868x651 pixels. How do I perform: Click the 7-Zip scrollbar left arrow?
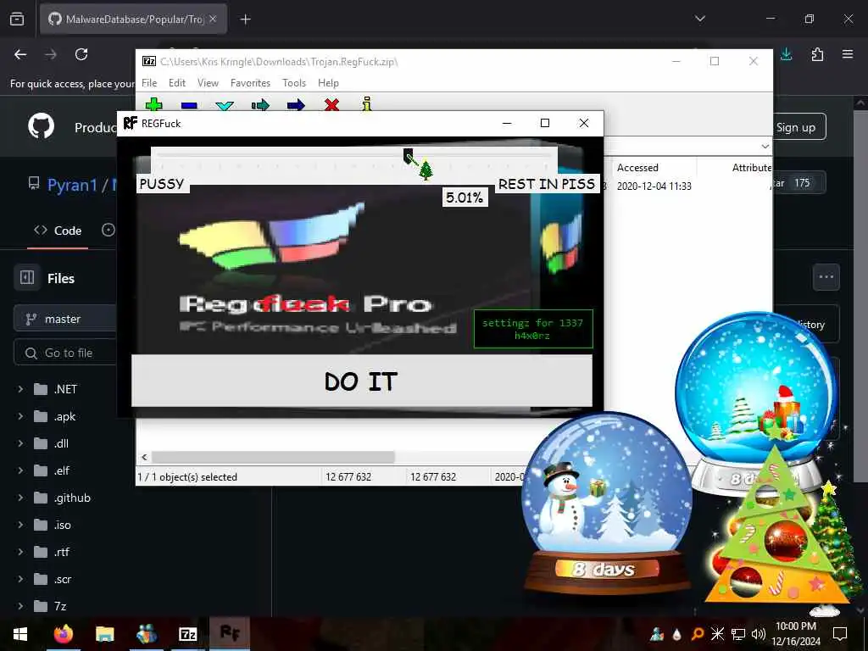[x=144, y=457]
